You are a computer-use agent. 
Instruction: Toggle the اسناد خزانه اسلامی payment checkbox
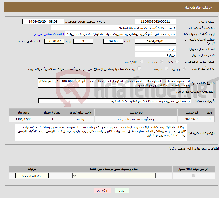(x=139, y=68)
